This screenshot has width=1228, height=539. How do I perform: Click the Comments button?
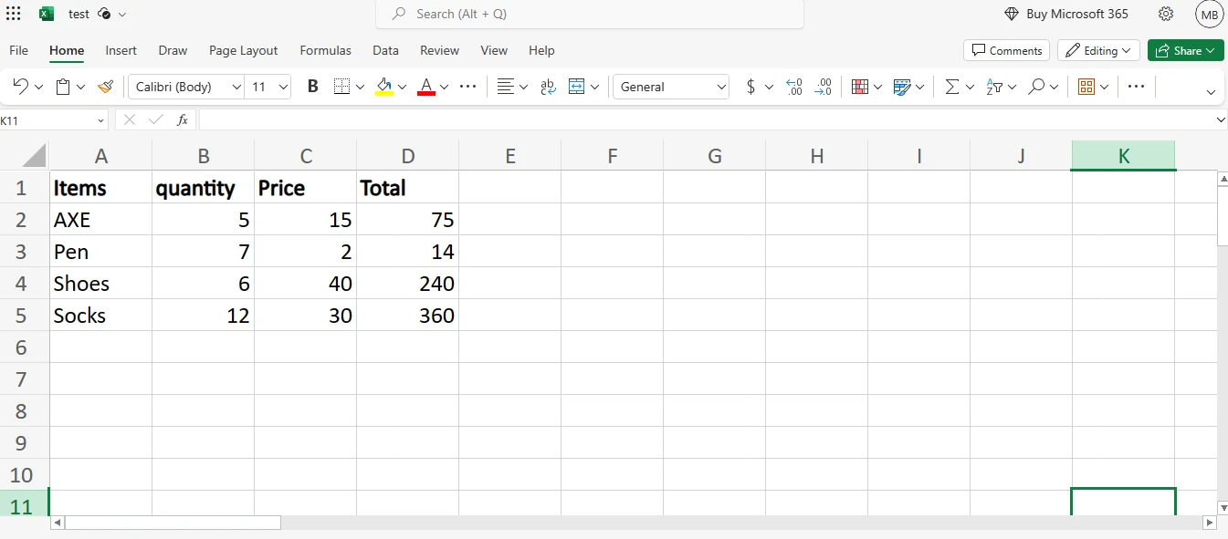(x=1006, y=50)
